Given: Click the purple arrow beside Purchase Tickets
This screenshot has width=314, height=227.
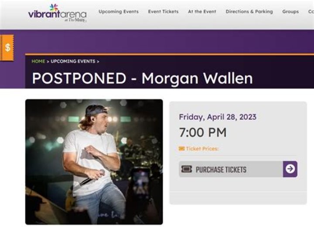Looking at the screenshot, I should [290, 169].
